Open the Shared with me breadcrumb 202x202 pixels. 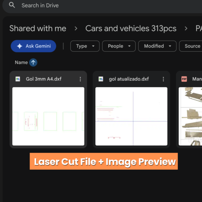pos(38,29)
